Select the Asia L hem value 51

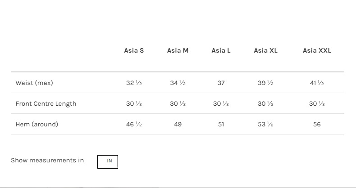pyautogui.click(x=221, y=125)
